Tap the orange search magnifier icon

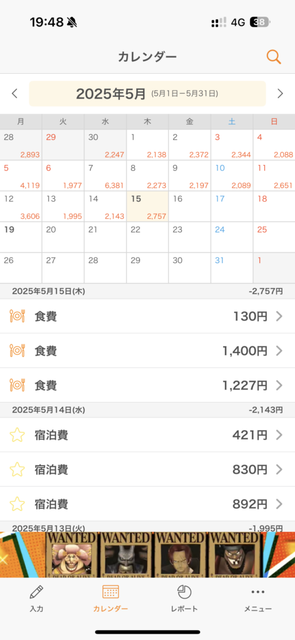tap(274, 57)
